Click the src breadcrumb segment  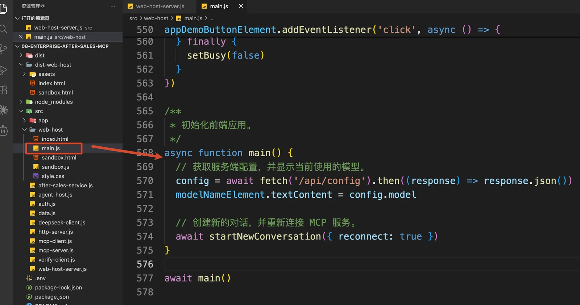pos(133,18)
